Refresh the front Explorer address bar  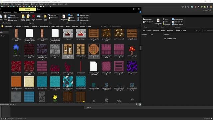pyautogui.click(x=105, y=26)
